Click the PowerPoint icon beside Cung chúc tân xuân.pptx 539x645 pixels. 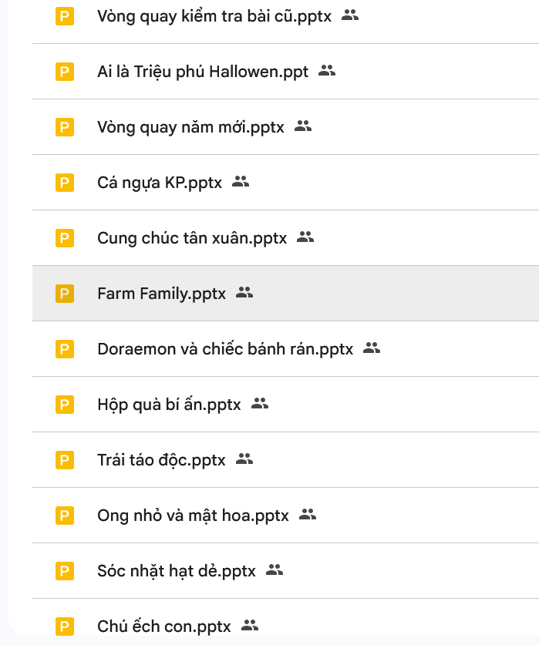point(65,238)
